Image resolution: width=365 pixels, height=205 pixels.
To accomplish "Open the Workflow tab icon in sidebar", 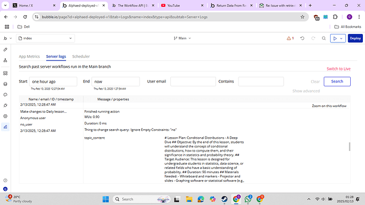I will point(5,60).
